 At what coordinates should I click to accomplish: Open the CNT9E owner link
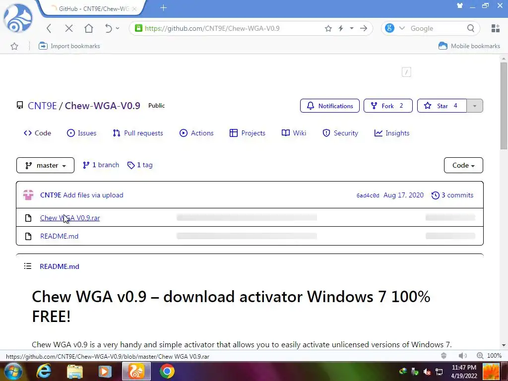click(x=42, y=106)
